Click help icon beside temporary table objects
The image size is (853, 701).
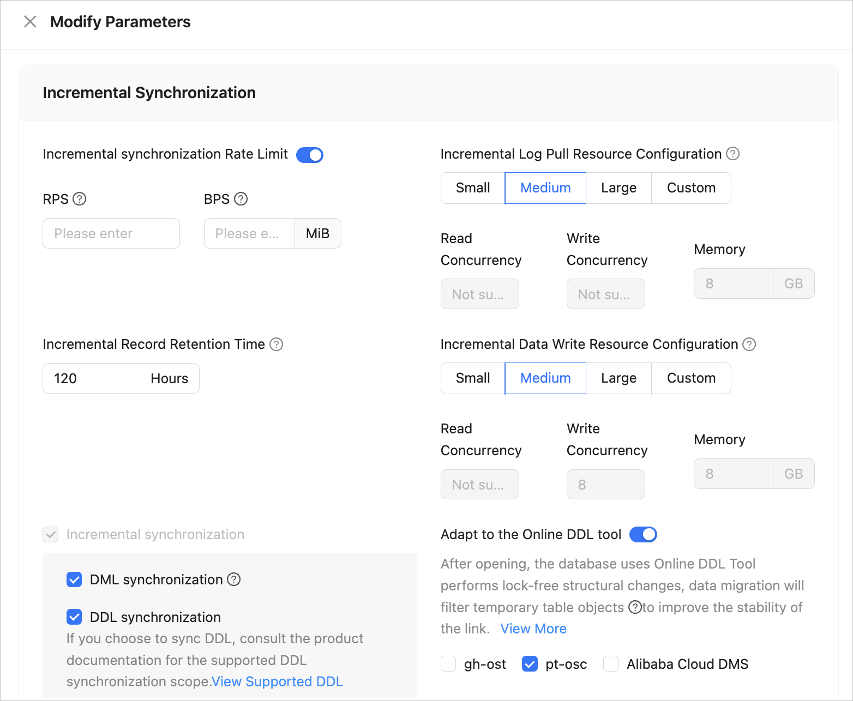coord(634,607)
